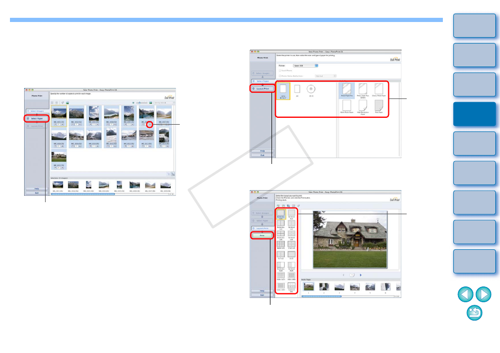The image size is (500, 353).
Task: Click large-thumbnail icon right of size slider
Action: coord(150,103)
